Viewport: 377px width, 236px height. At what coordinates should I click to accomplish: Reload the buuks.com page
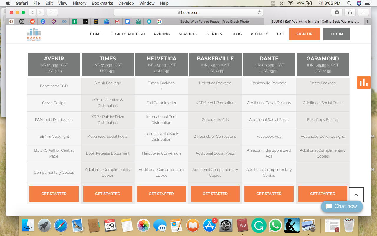click(x=259, y=12)
